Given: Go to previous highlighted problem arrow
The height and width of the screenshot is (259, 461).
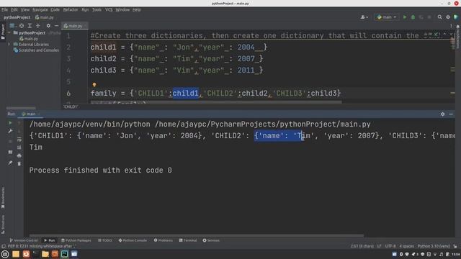Looking at the screenshot, I should coord(444,35).
